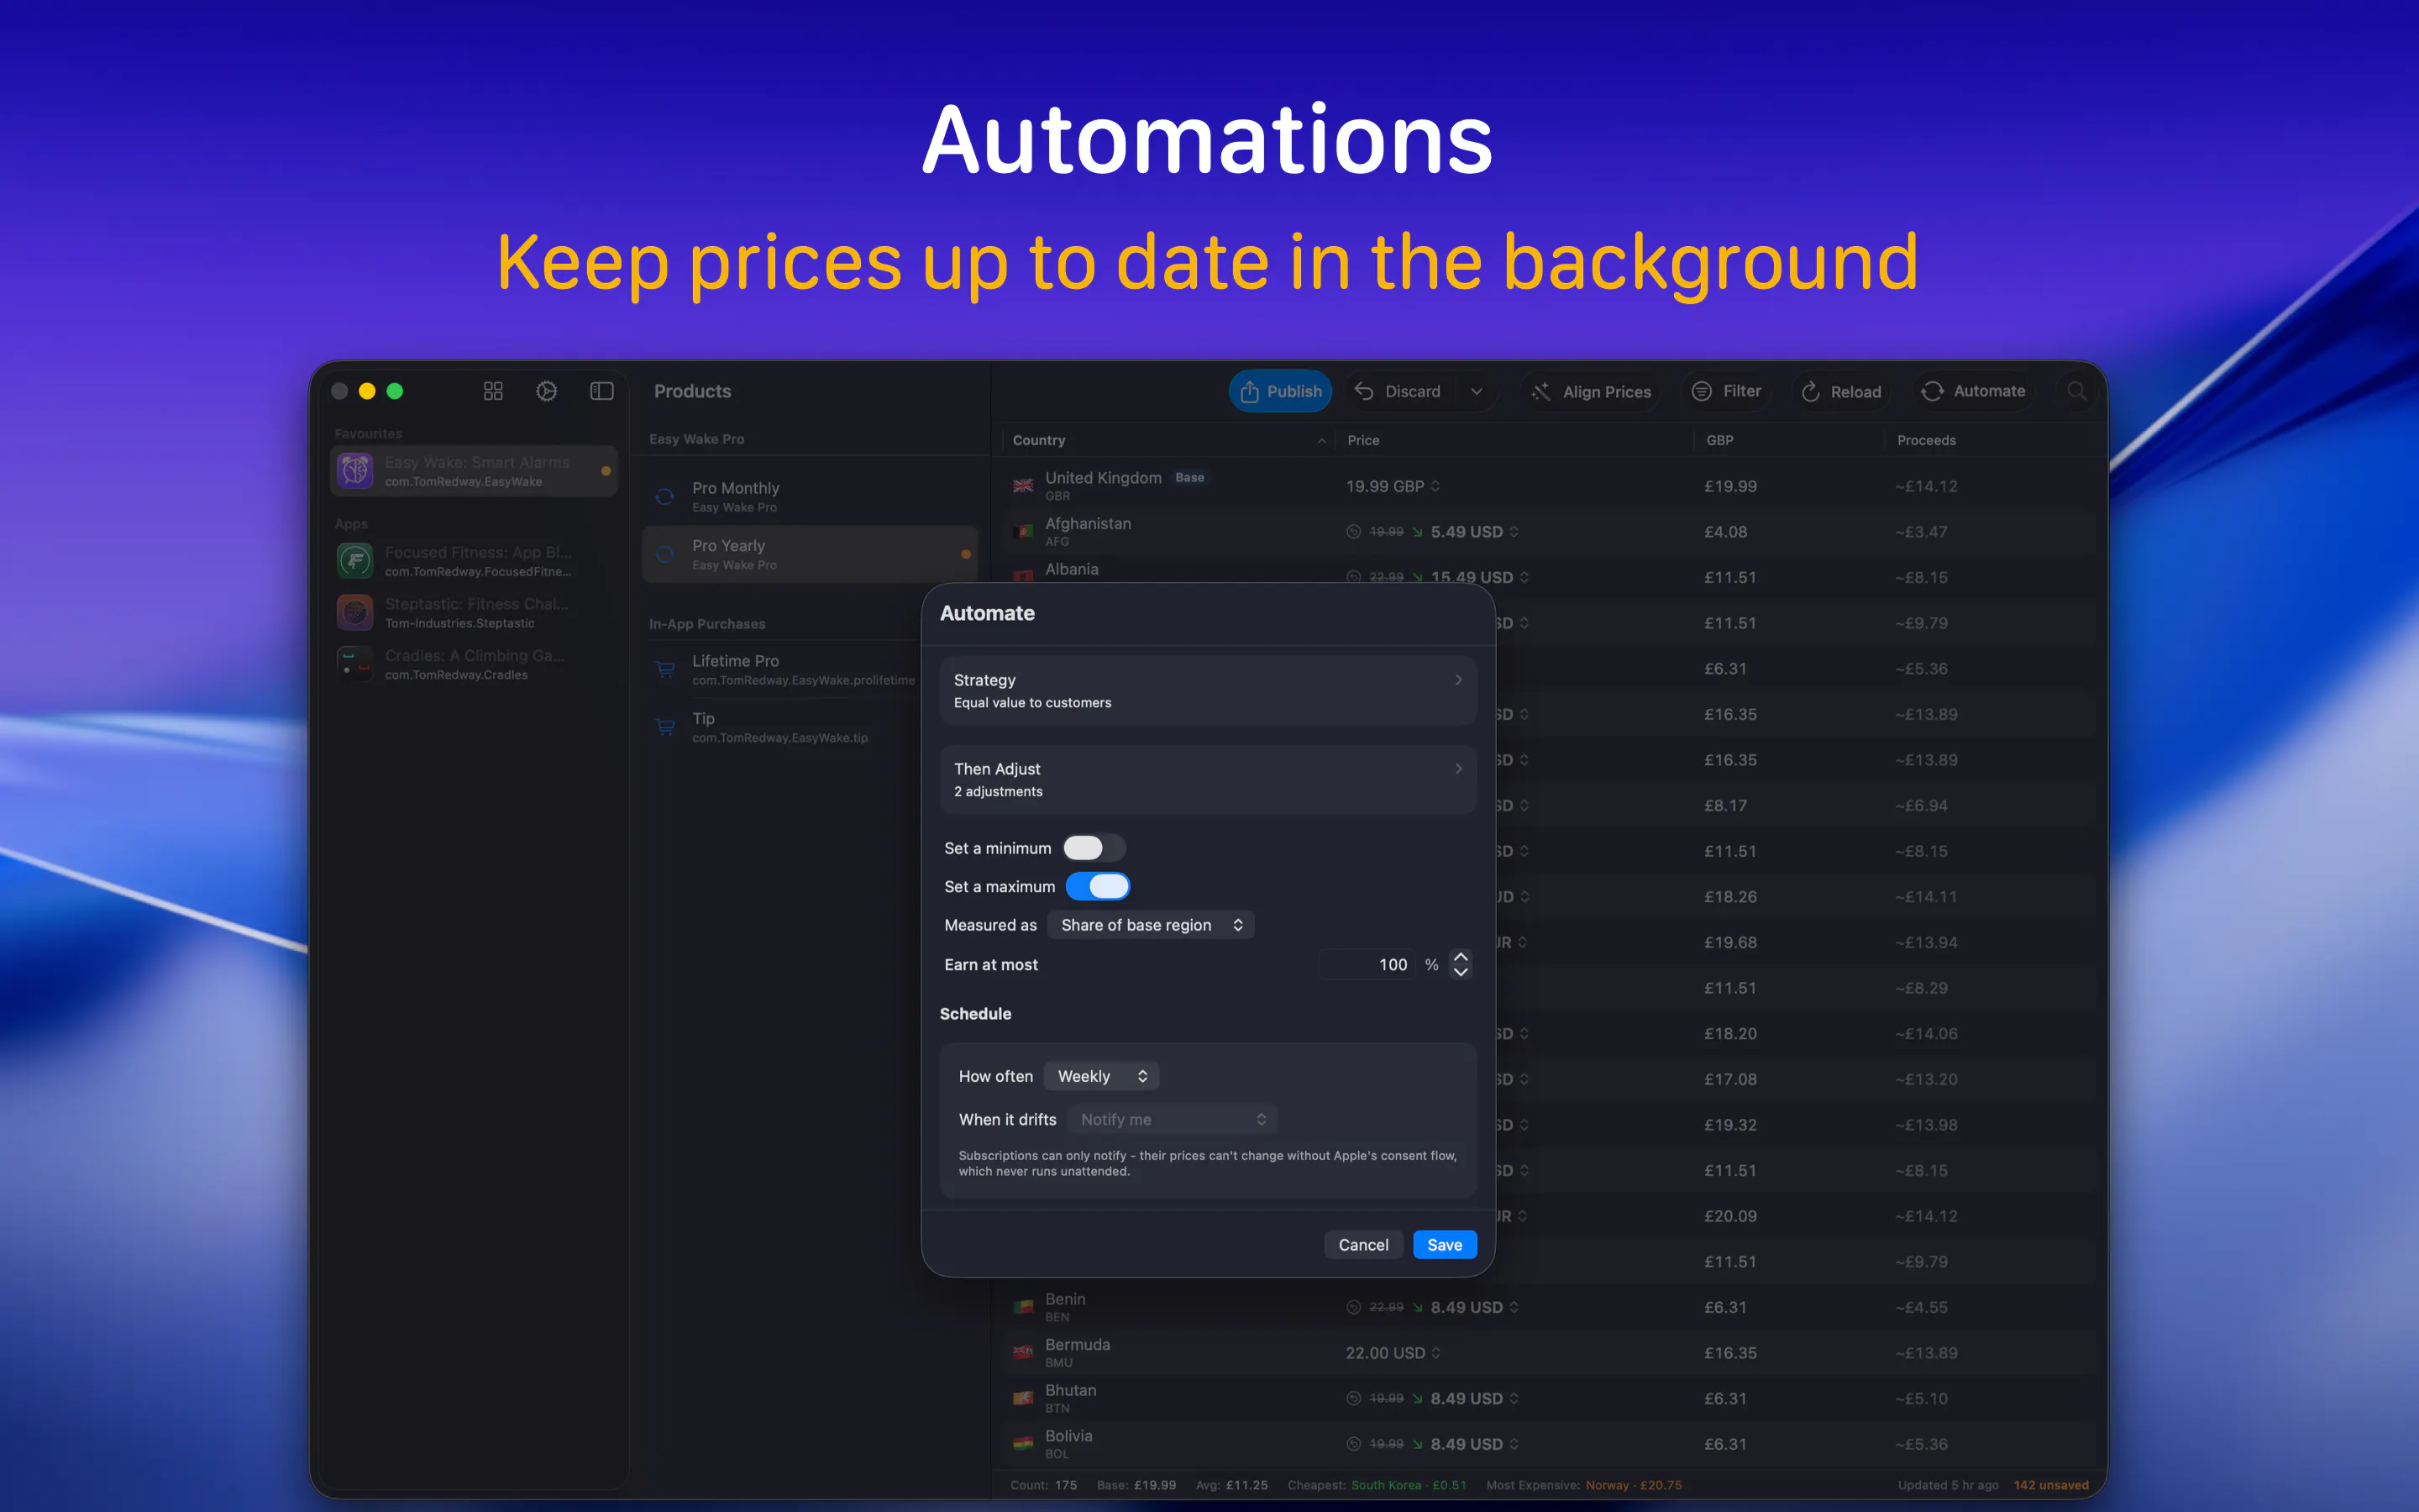Open the apps grid view icon
This screenshot has height=1512, width=2419.
493,391
